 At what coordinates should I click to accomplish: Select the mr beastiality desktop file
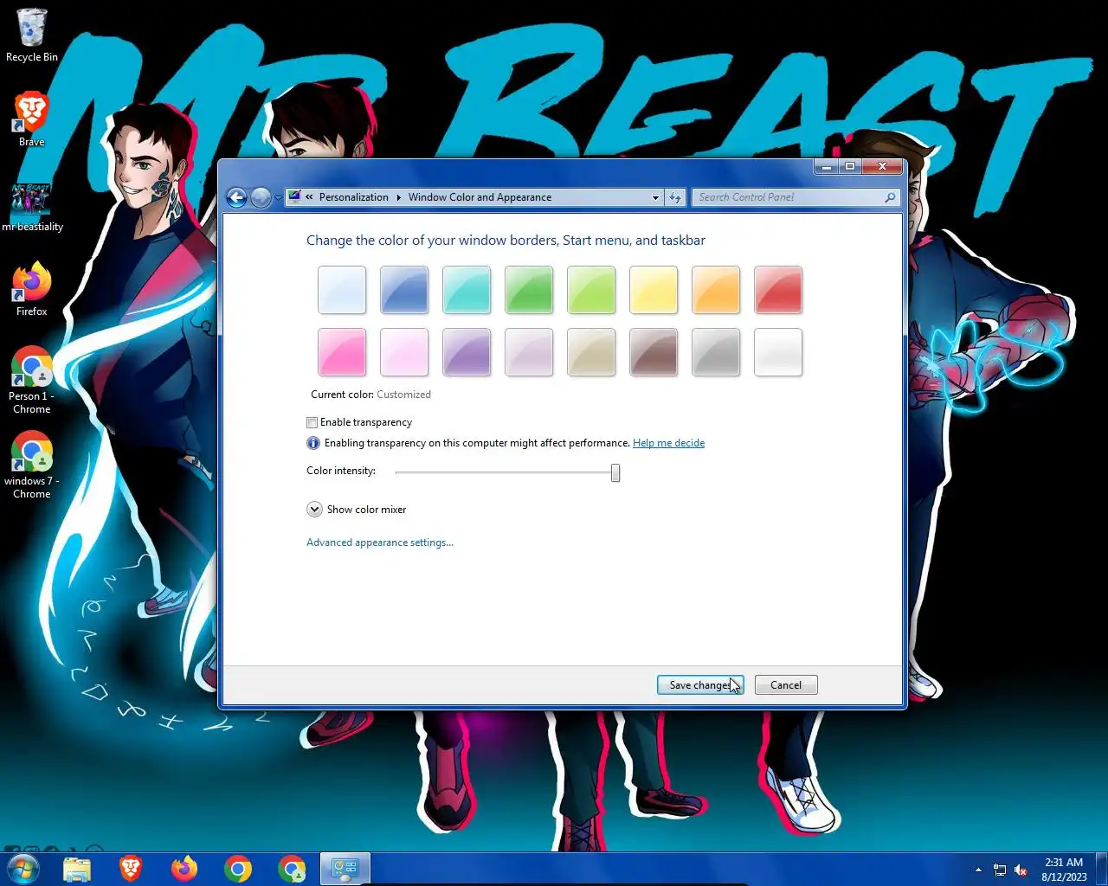pos(32,208)
